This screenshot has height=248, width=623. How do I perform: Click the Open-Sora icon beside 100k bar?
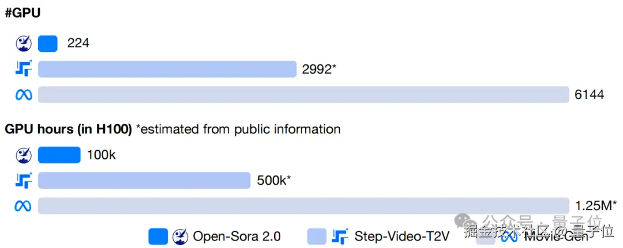(x=24, y=155)
